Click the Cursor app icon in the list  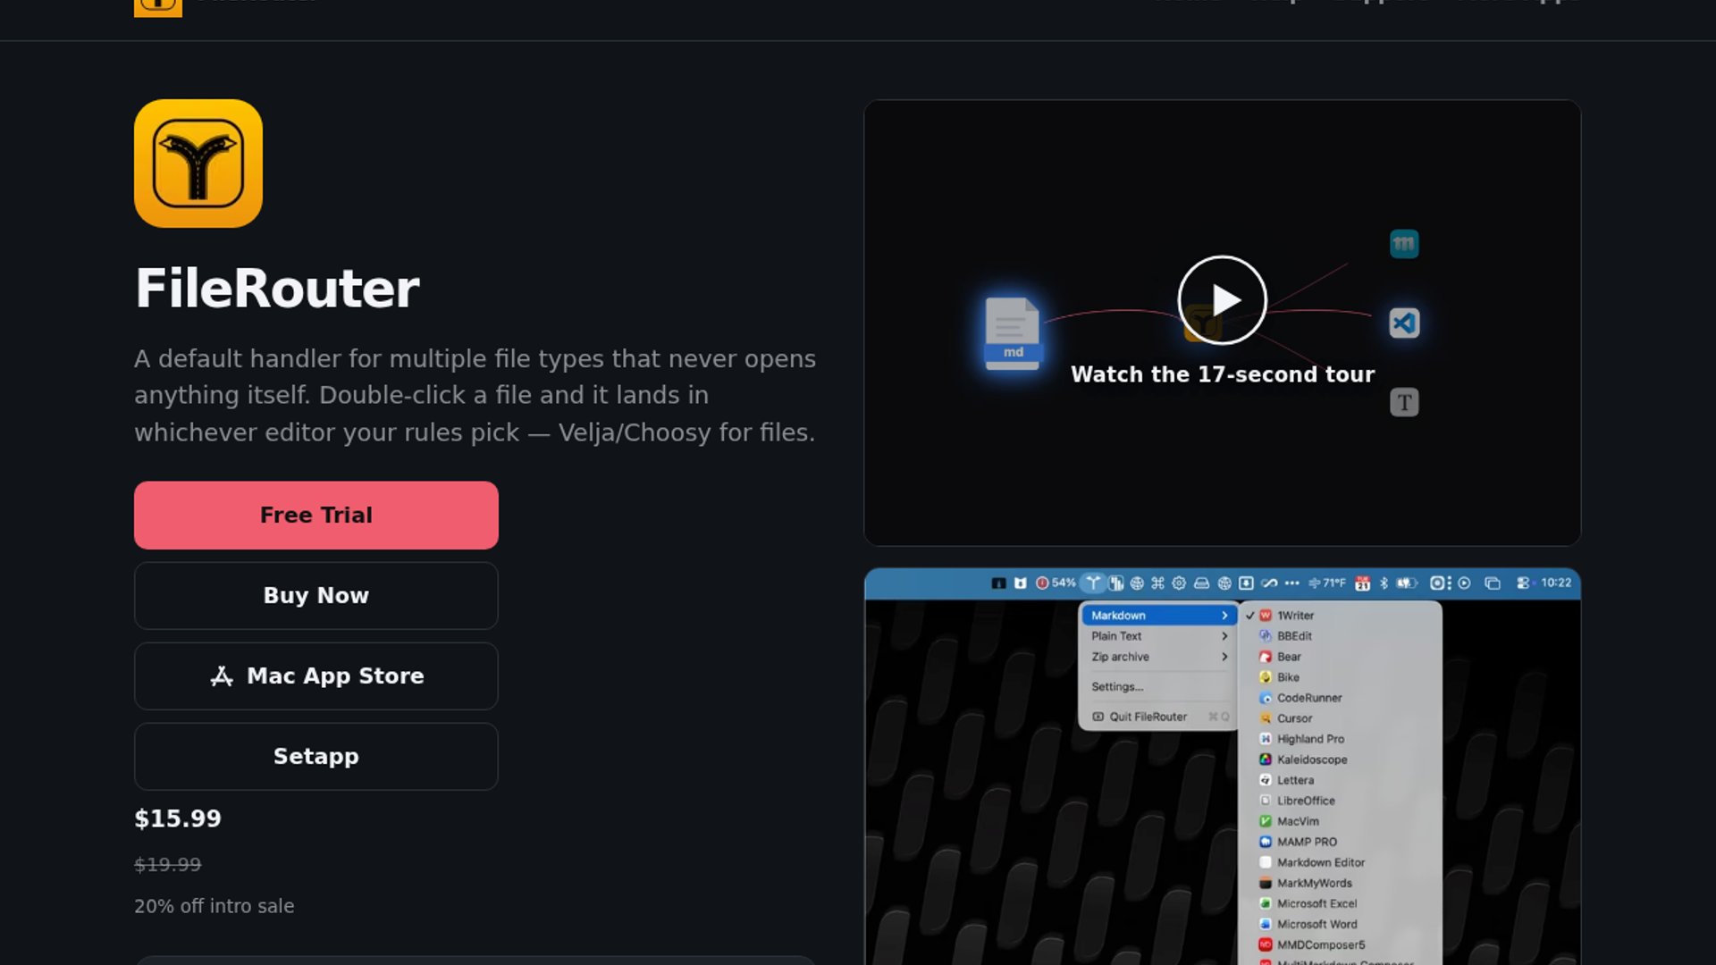pos(1266,718)
